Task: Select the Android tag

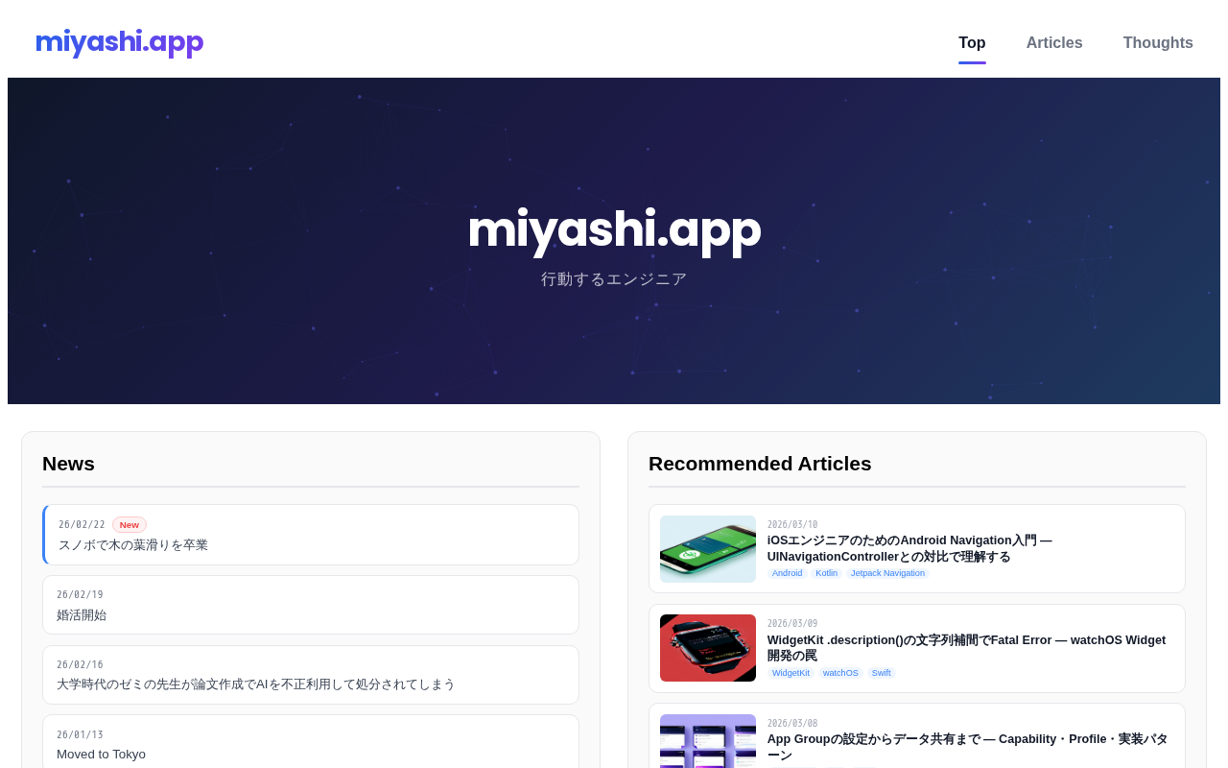Action: [788, 573]
